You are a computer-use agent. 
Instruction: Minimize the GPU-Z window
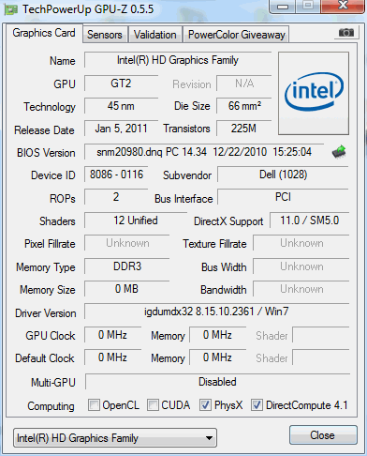(282, 7)
